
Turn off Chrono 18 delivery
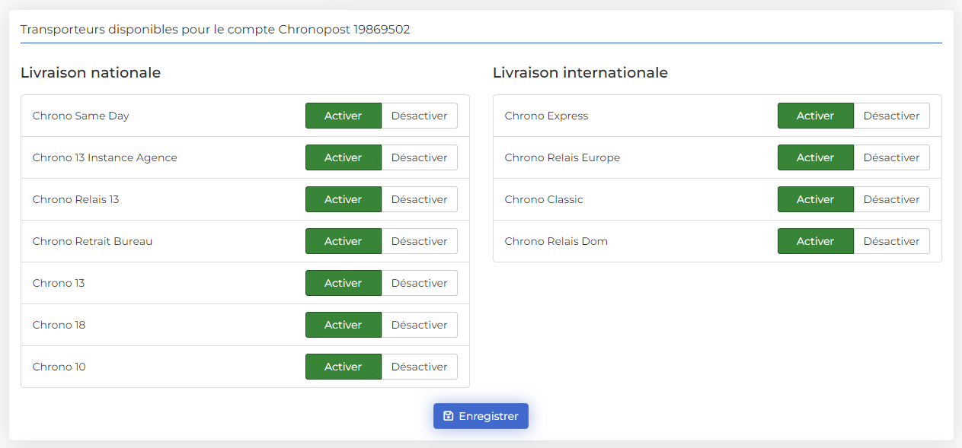420,325
